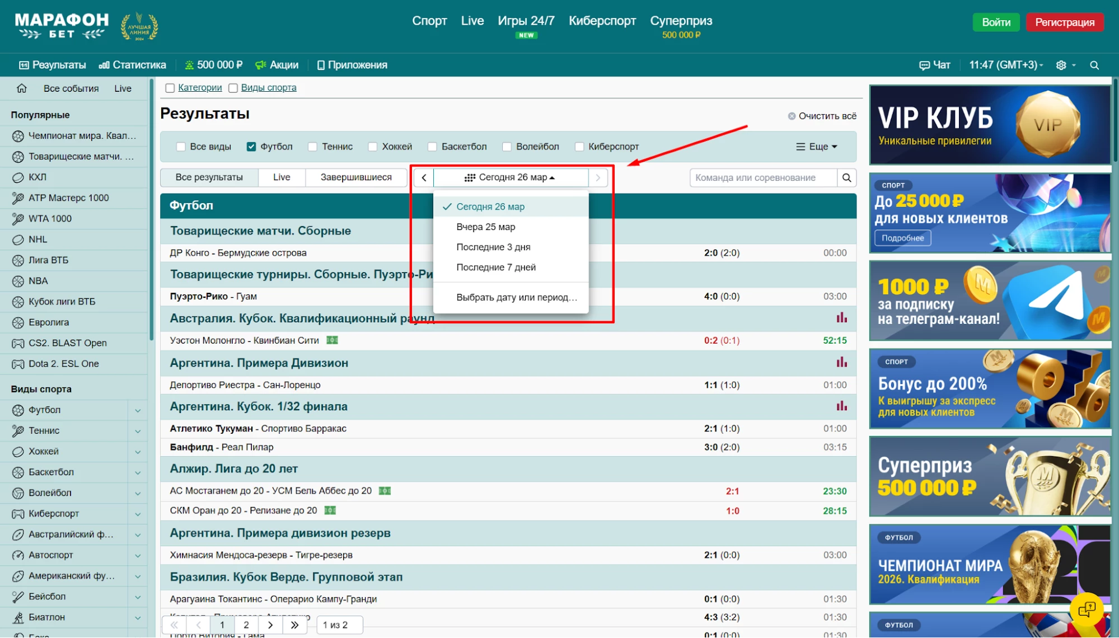Click live broadcast icon for Weston Molonglo match
The width and height of the screenshot is (1119, 638).
332,340
